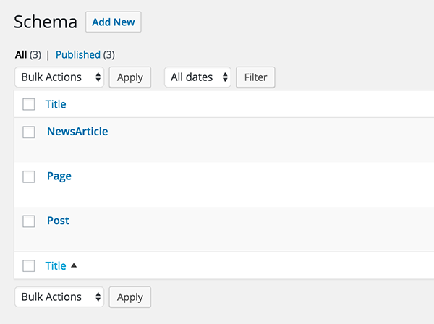Check the NewsArticle row checkbox
The width and height of the screenshot is (434, 324).
point(29,132)
